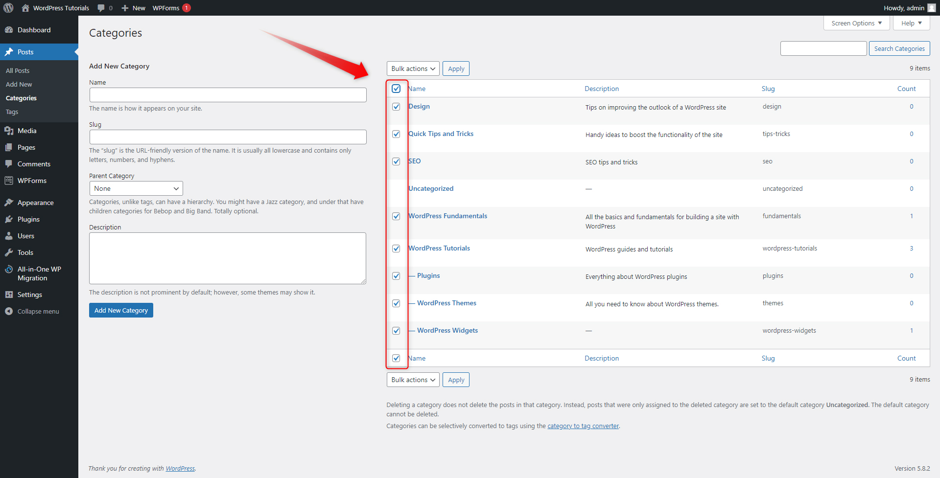The image size is (940, 478).
Task: Open Categories submenu item
Action: [21, 98]
